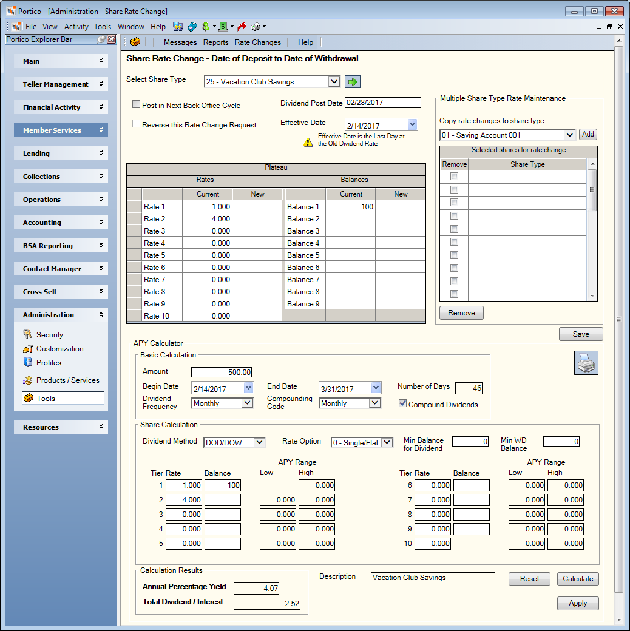630x631 pixels.
Task: Open the Rate Changes menu
Action: [x=257, y=42]
